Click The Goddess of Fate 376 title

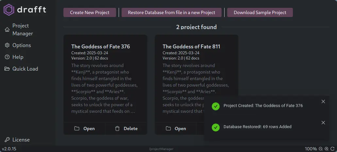(x=101, y=46)
